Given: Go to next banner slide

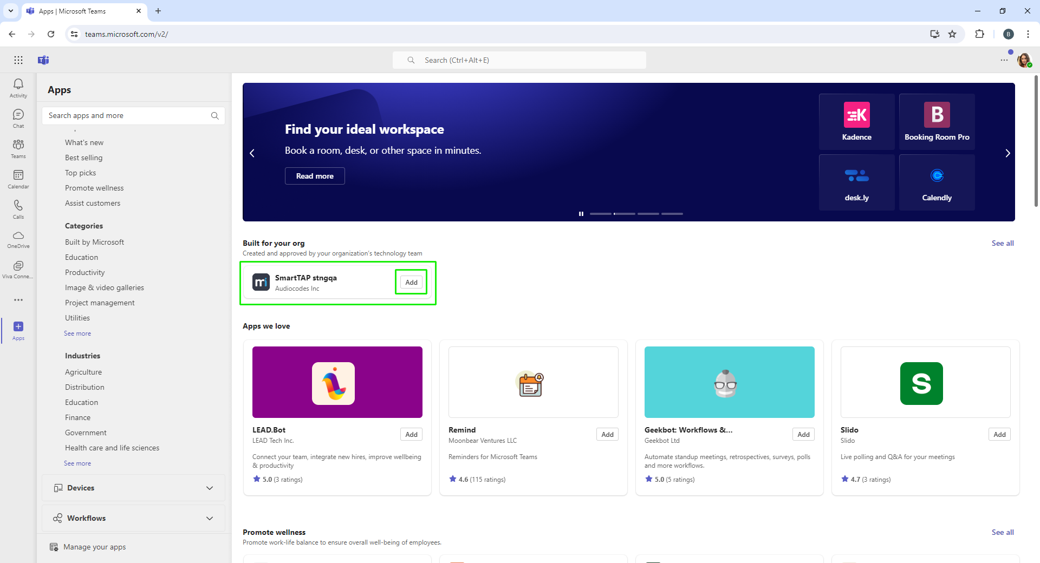Looking at the screenshot, I should click(x=1007, y=153).
